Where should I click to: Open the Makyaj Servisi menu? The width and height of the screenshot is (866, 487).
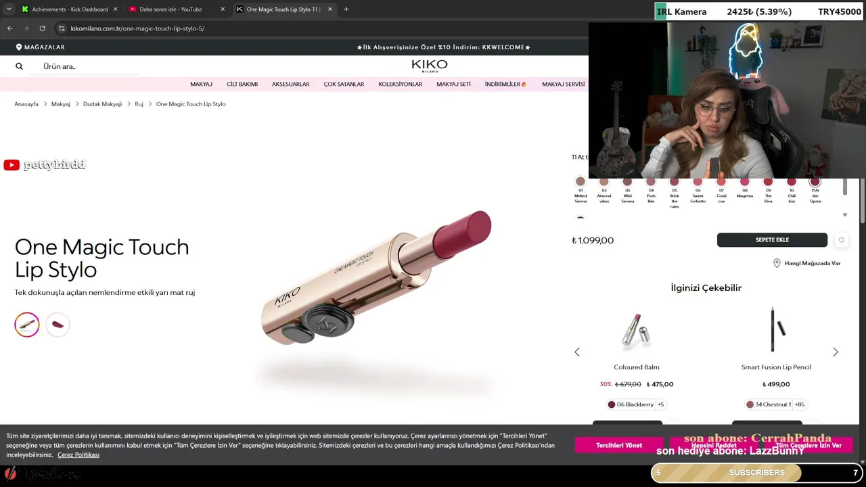(x=563, y=85)
